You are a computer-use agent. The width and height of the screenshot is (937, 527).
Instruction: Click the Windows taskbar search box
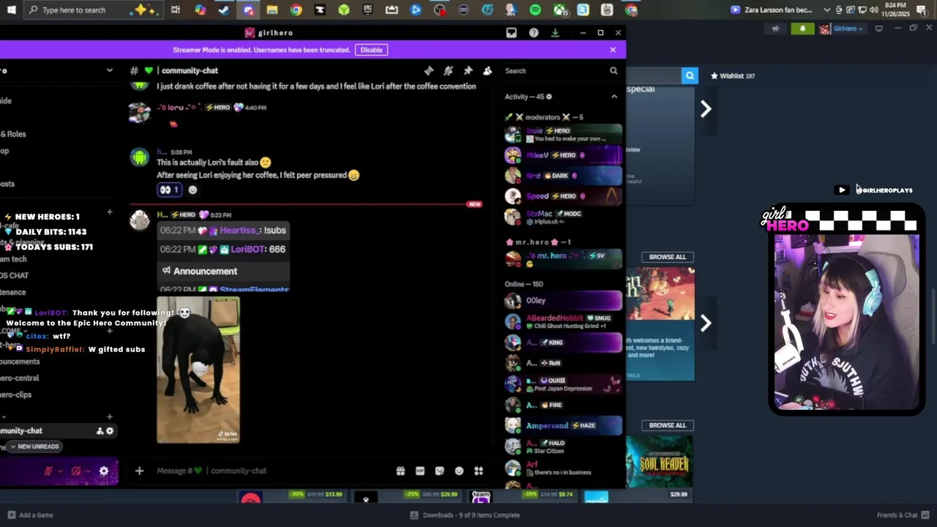pyautogui.click(x=92, y=10)
